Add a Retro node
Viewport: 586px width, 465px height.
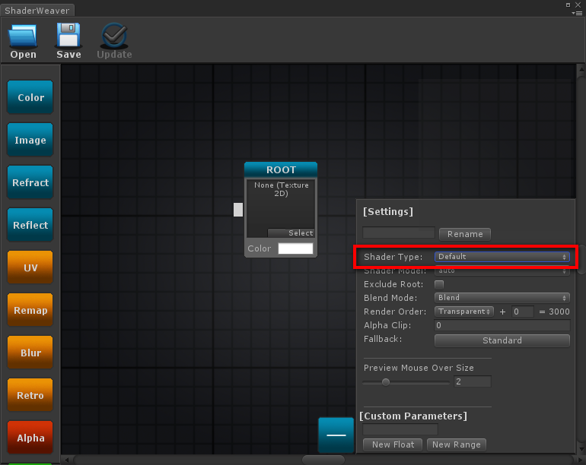[x=30, y=395]
